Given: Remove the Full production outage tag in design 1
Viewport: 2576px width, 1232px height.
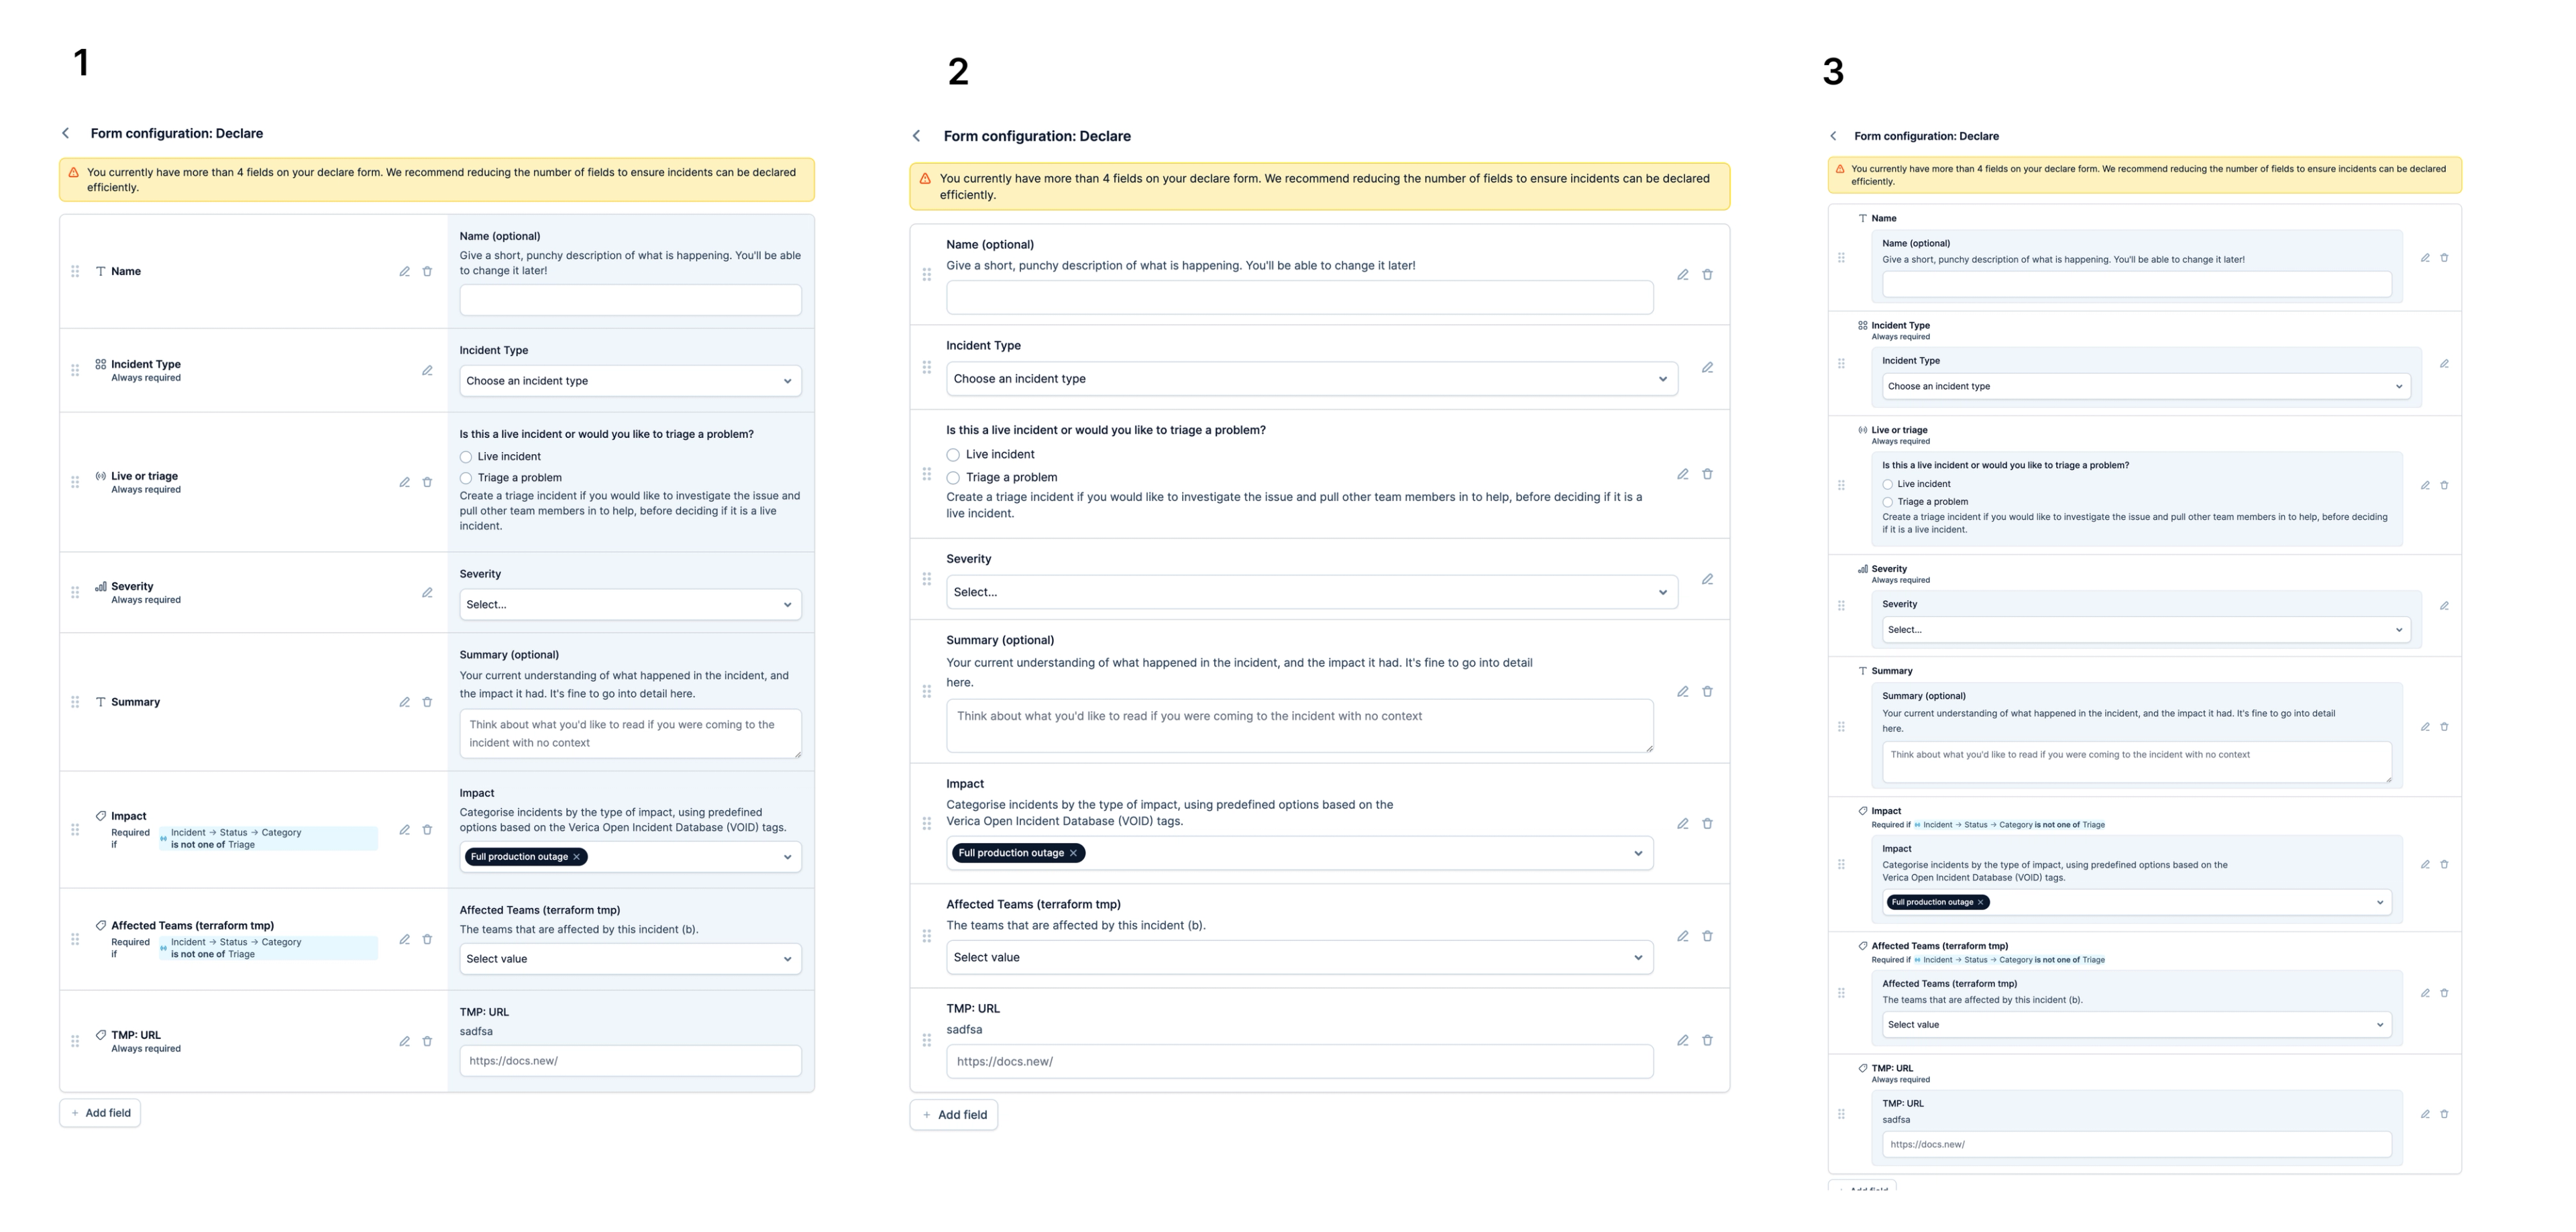Looking at the screenshot, I should pyautogui.click(x=576, y=857).
